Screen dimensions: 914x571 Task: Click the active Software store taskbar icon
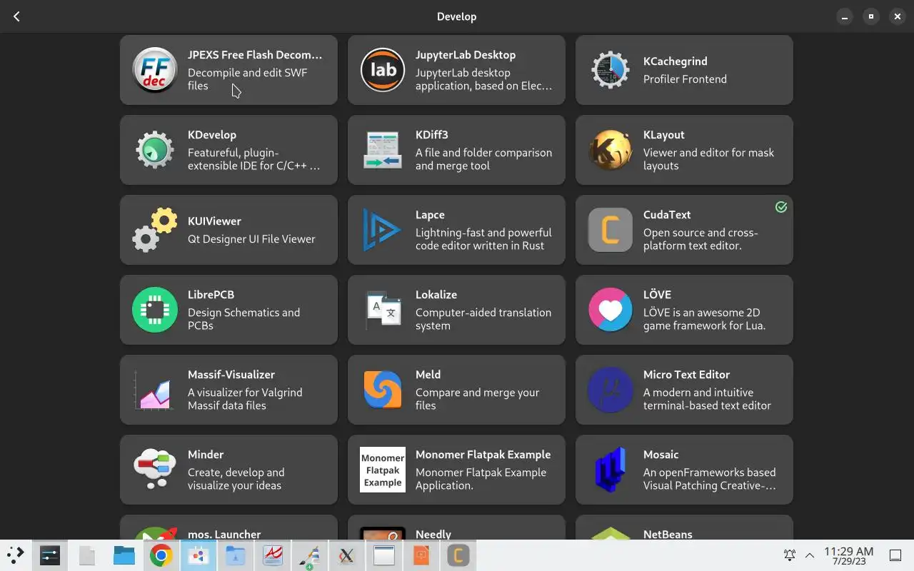pos(199,555)
